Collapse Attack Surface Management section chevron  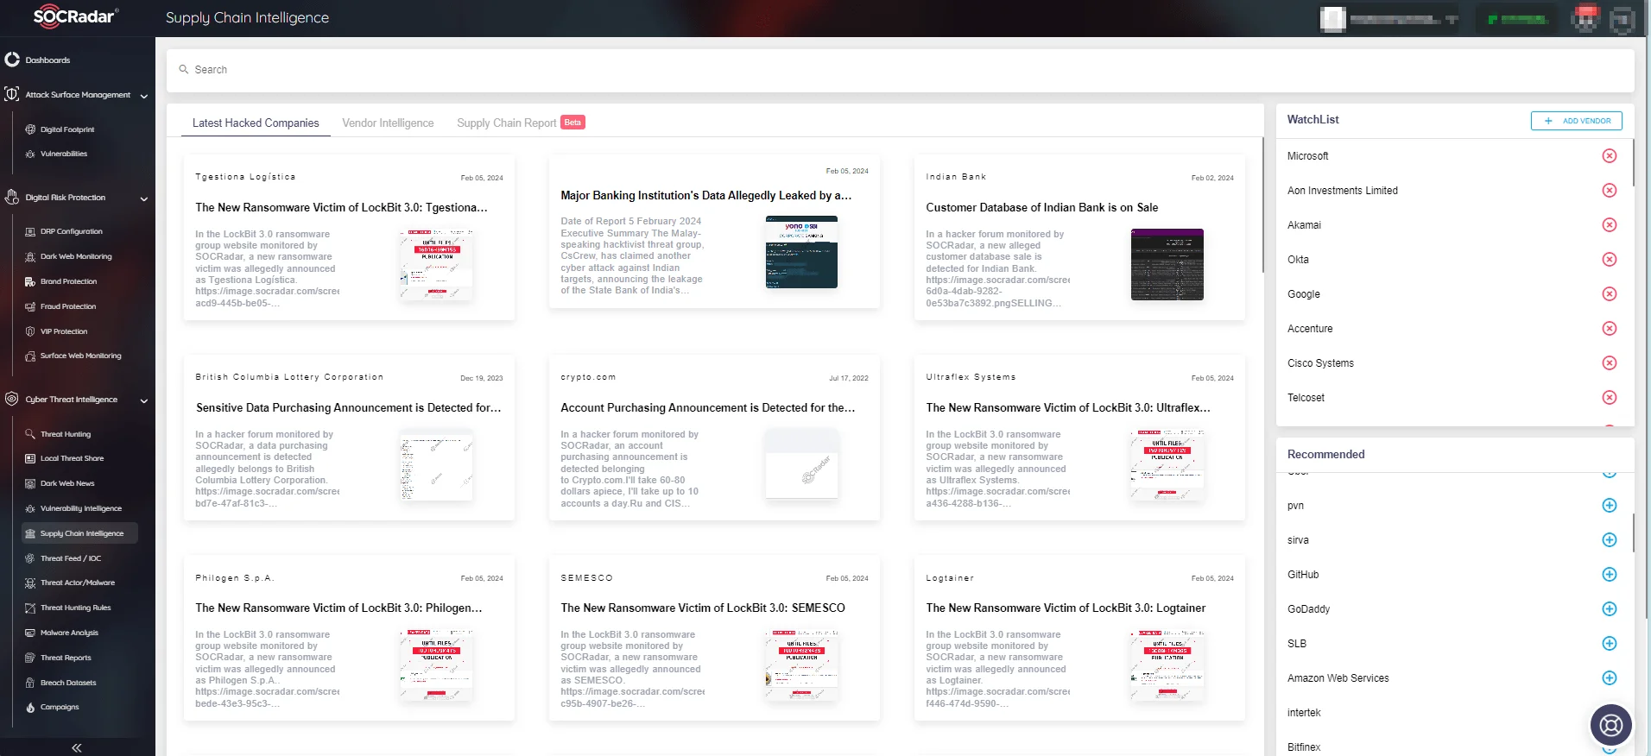[144, 96]
